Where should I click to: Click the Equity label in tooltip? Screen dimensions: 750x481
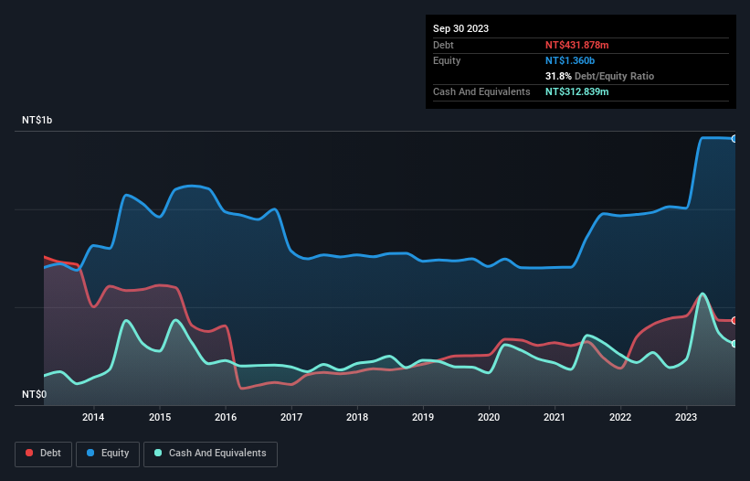click(x=447, y=60)
